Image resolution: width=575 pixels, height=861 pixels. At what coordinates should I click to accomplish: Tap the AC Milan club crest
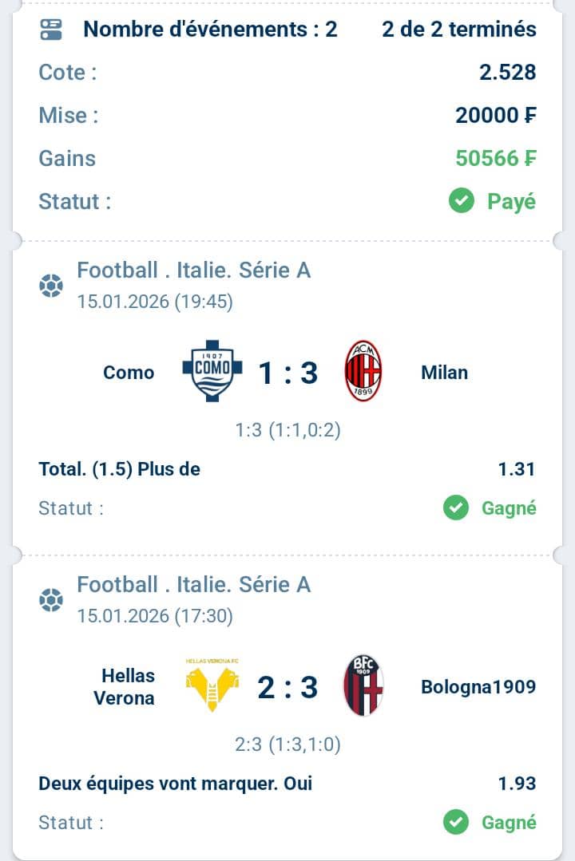point(363,371)
